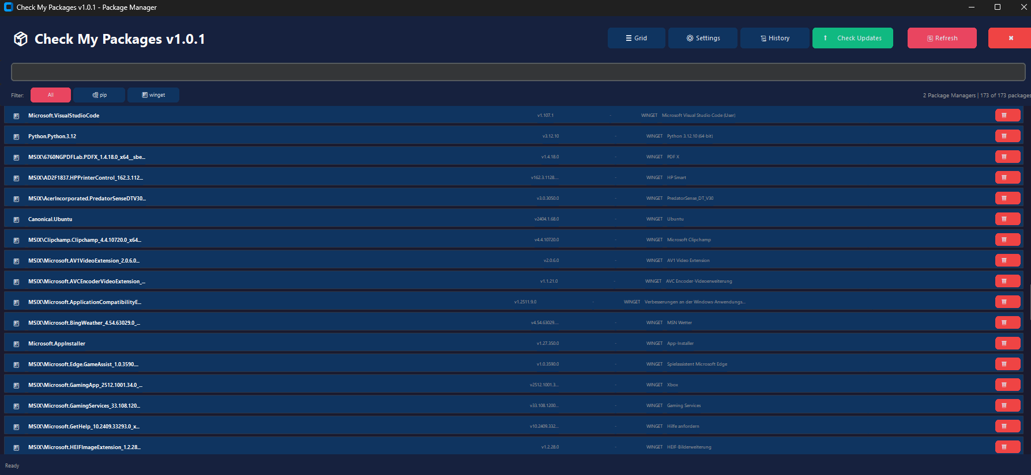Uninstall Microsoft.AppInstaller with its trash button
Viewport: 1031px width, 475px height.
1007,343
